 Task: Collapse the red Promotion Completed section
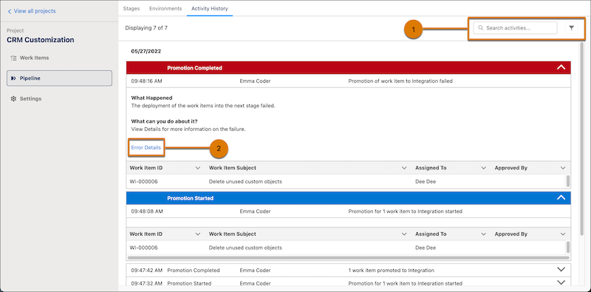click(561, 67)
